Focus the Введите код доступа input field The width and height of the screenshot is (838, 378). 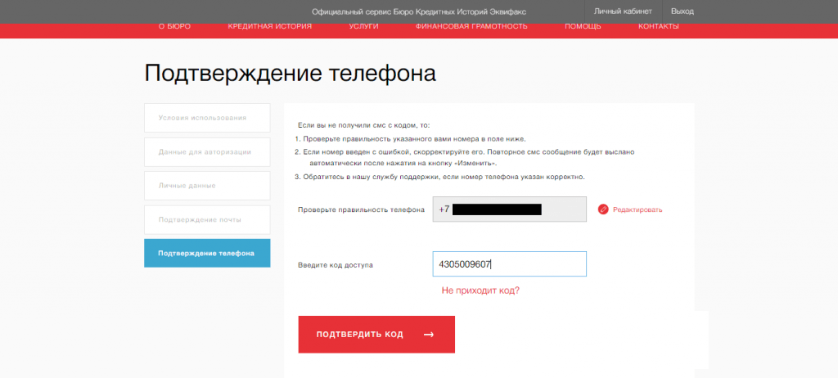click(509, 264)
